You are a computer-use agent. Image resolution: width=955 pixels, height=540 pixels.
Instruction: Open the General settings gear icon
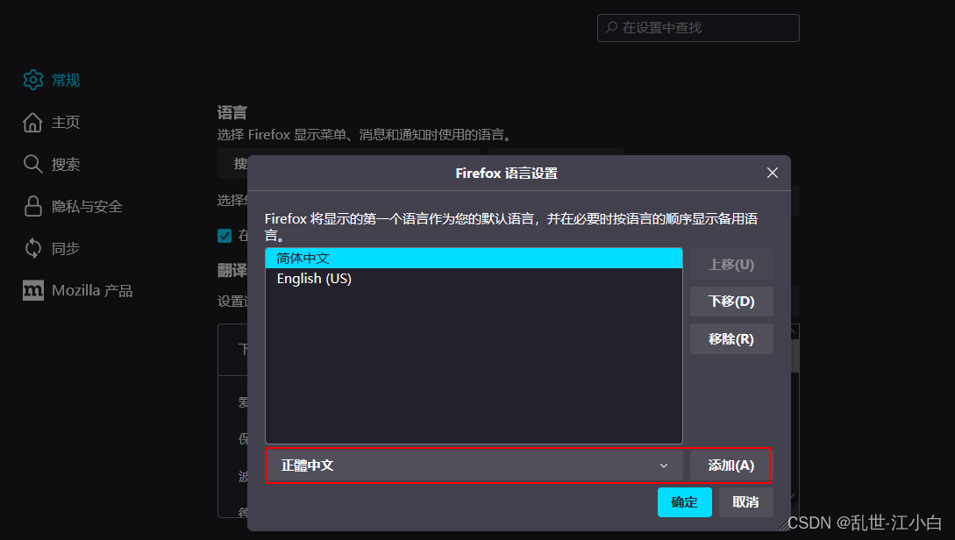[x=33, y=80]
